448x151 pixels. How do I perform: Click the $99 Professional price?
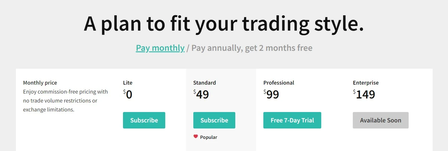271,94
